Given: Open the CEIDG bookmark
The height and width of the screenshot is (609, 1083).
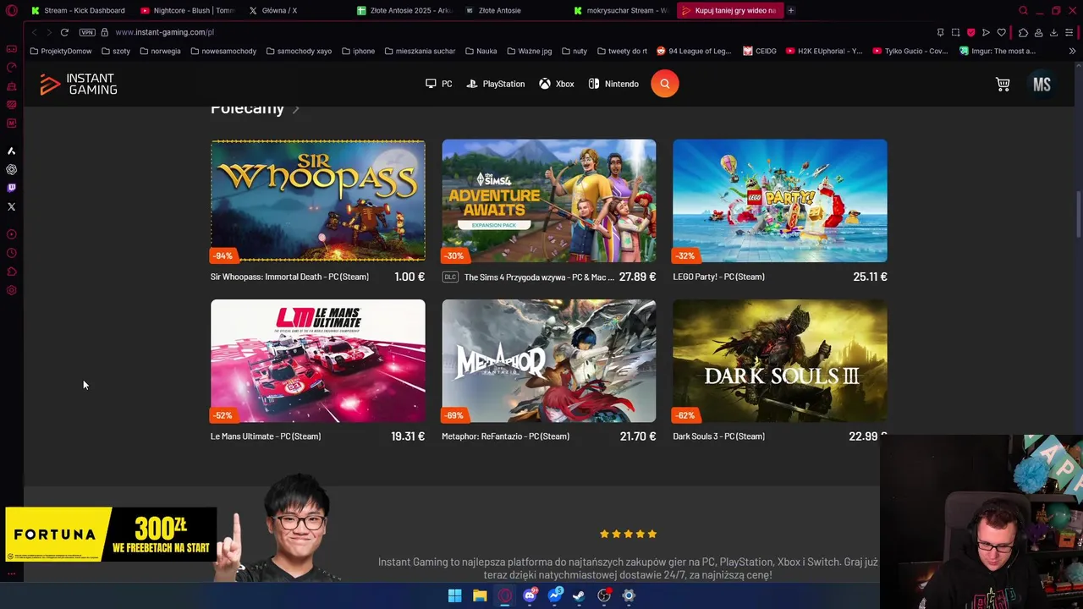Looking at the screenshot, I should click(760, 51).
